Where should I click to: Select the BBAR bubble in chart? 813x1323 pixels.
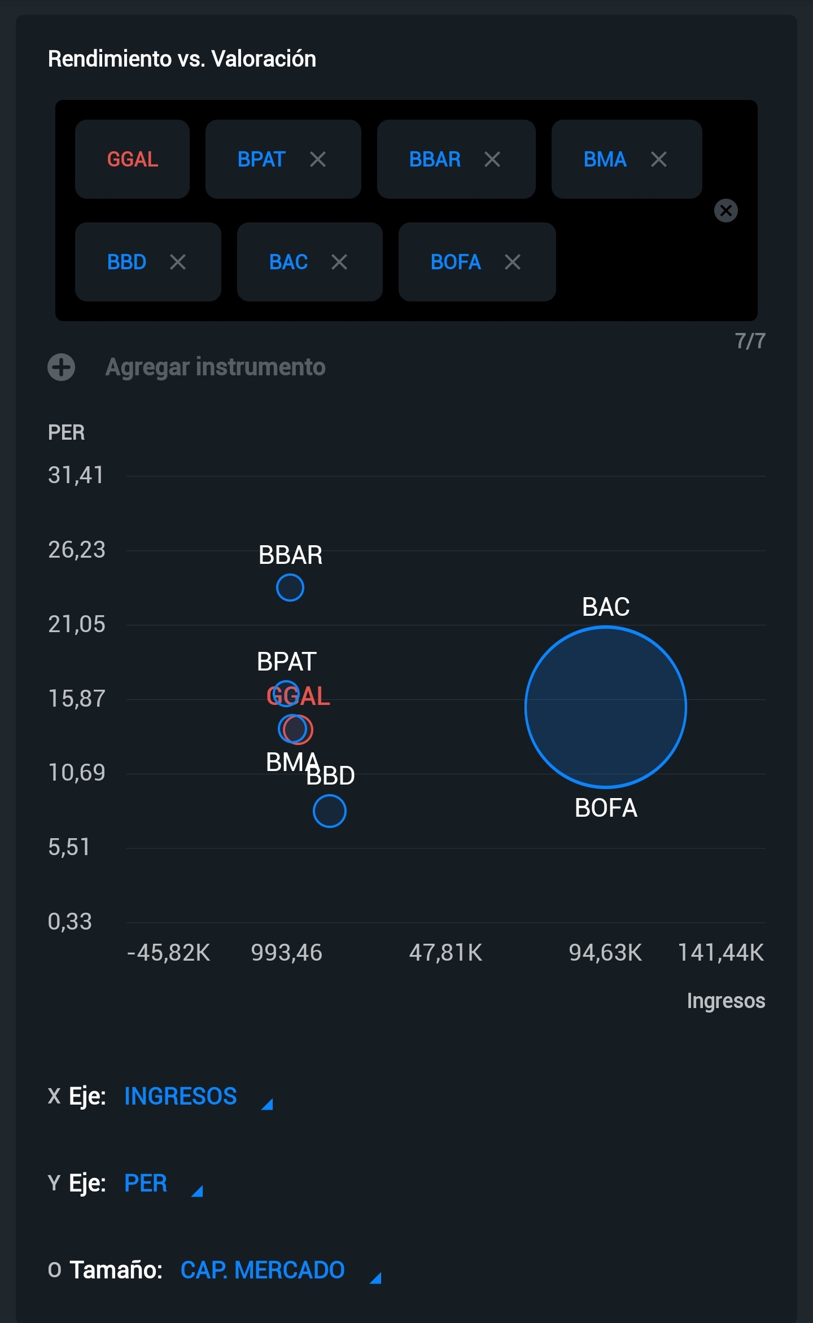click(290, 588)
